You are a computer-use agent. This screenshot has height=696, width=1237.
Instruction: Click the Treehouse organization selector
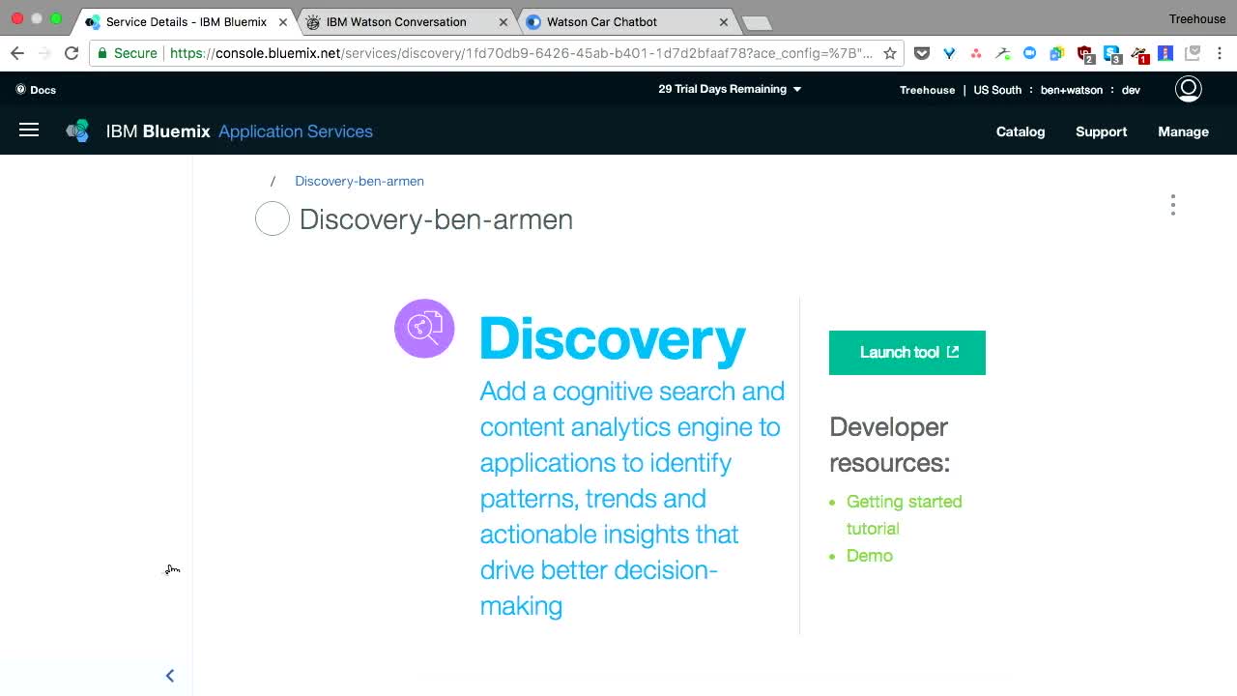point(927,90)
